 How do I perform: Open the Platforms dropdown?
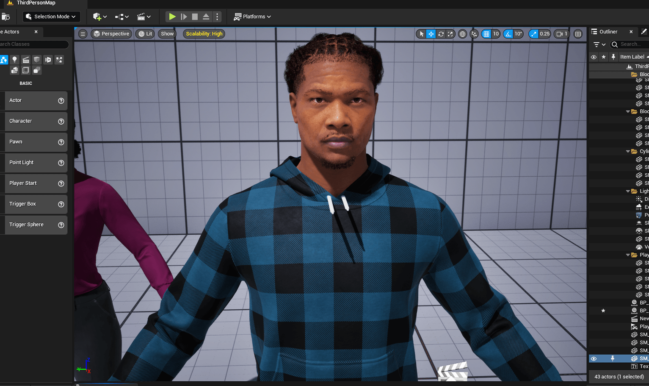point(252,17)
